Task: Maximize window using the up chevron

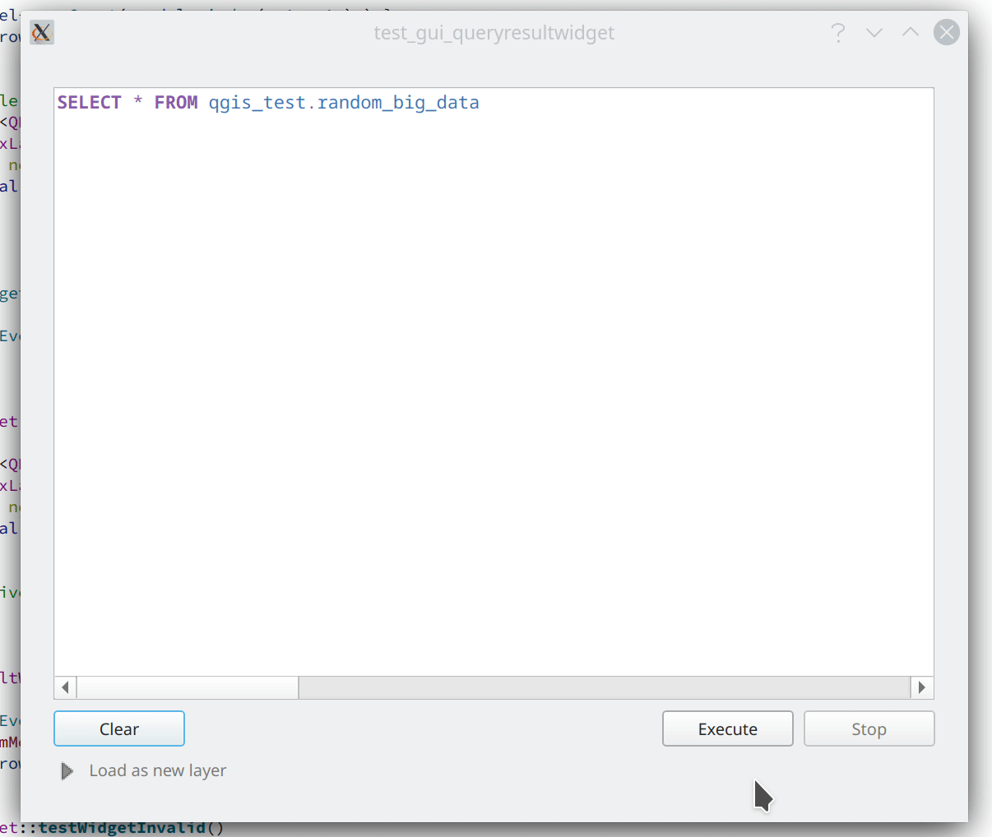Action: coord(910,33)
